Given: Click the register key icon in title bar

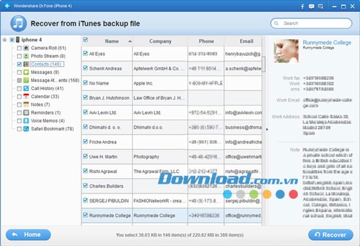Looking at the screenshot, I should tap(321, 7).
